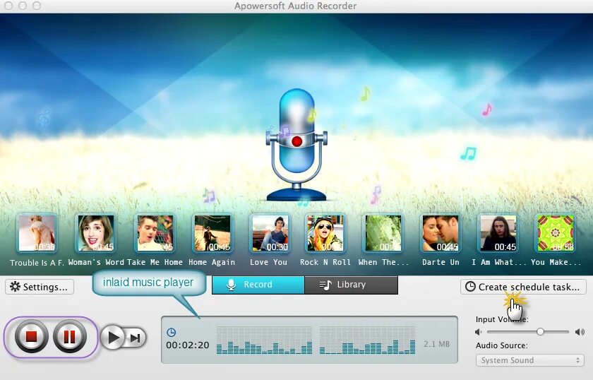Close the Apowersoft Audio Recorder window

point(8,6)
